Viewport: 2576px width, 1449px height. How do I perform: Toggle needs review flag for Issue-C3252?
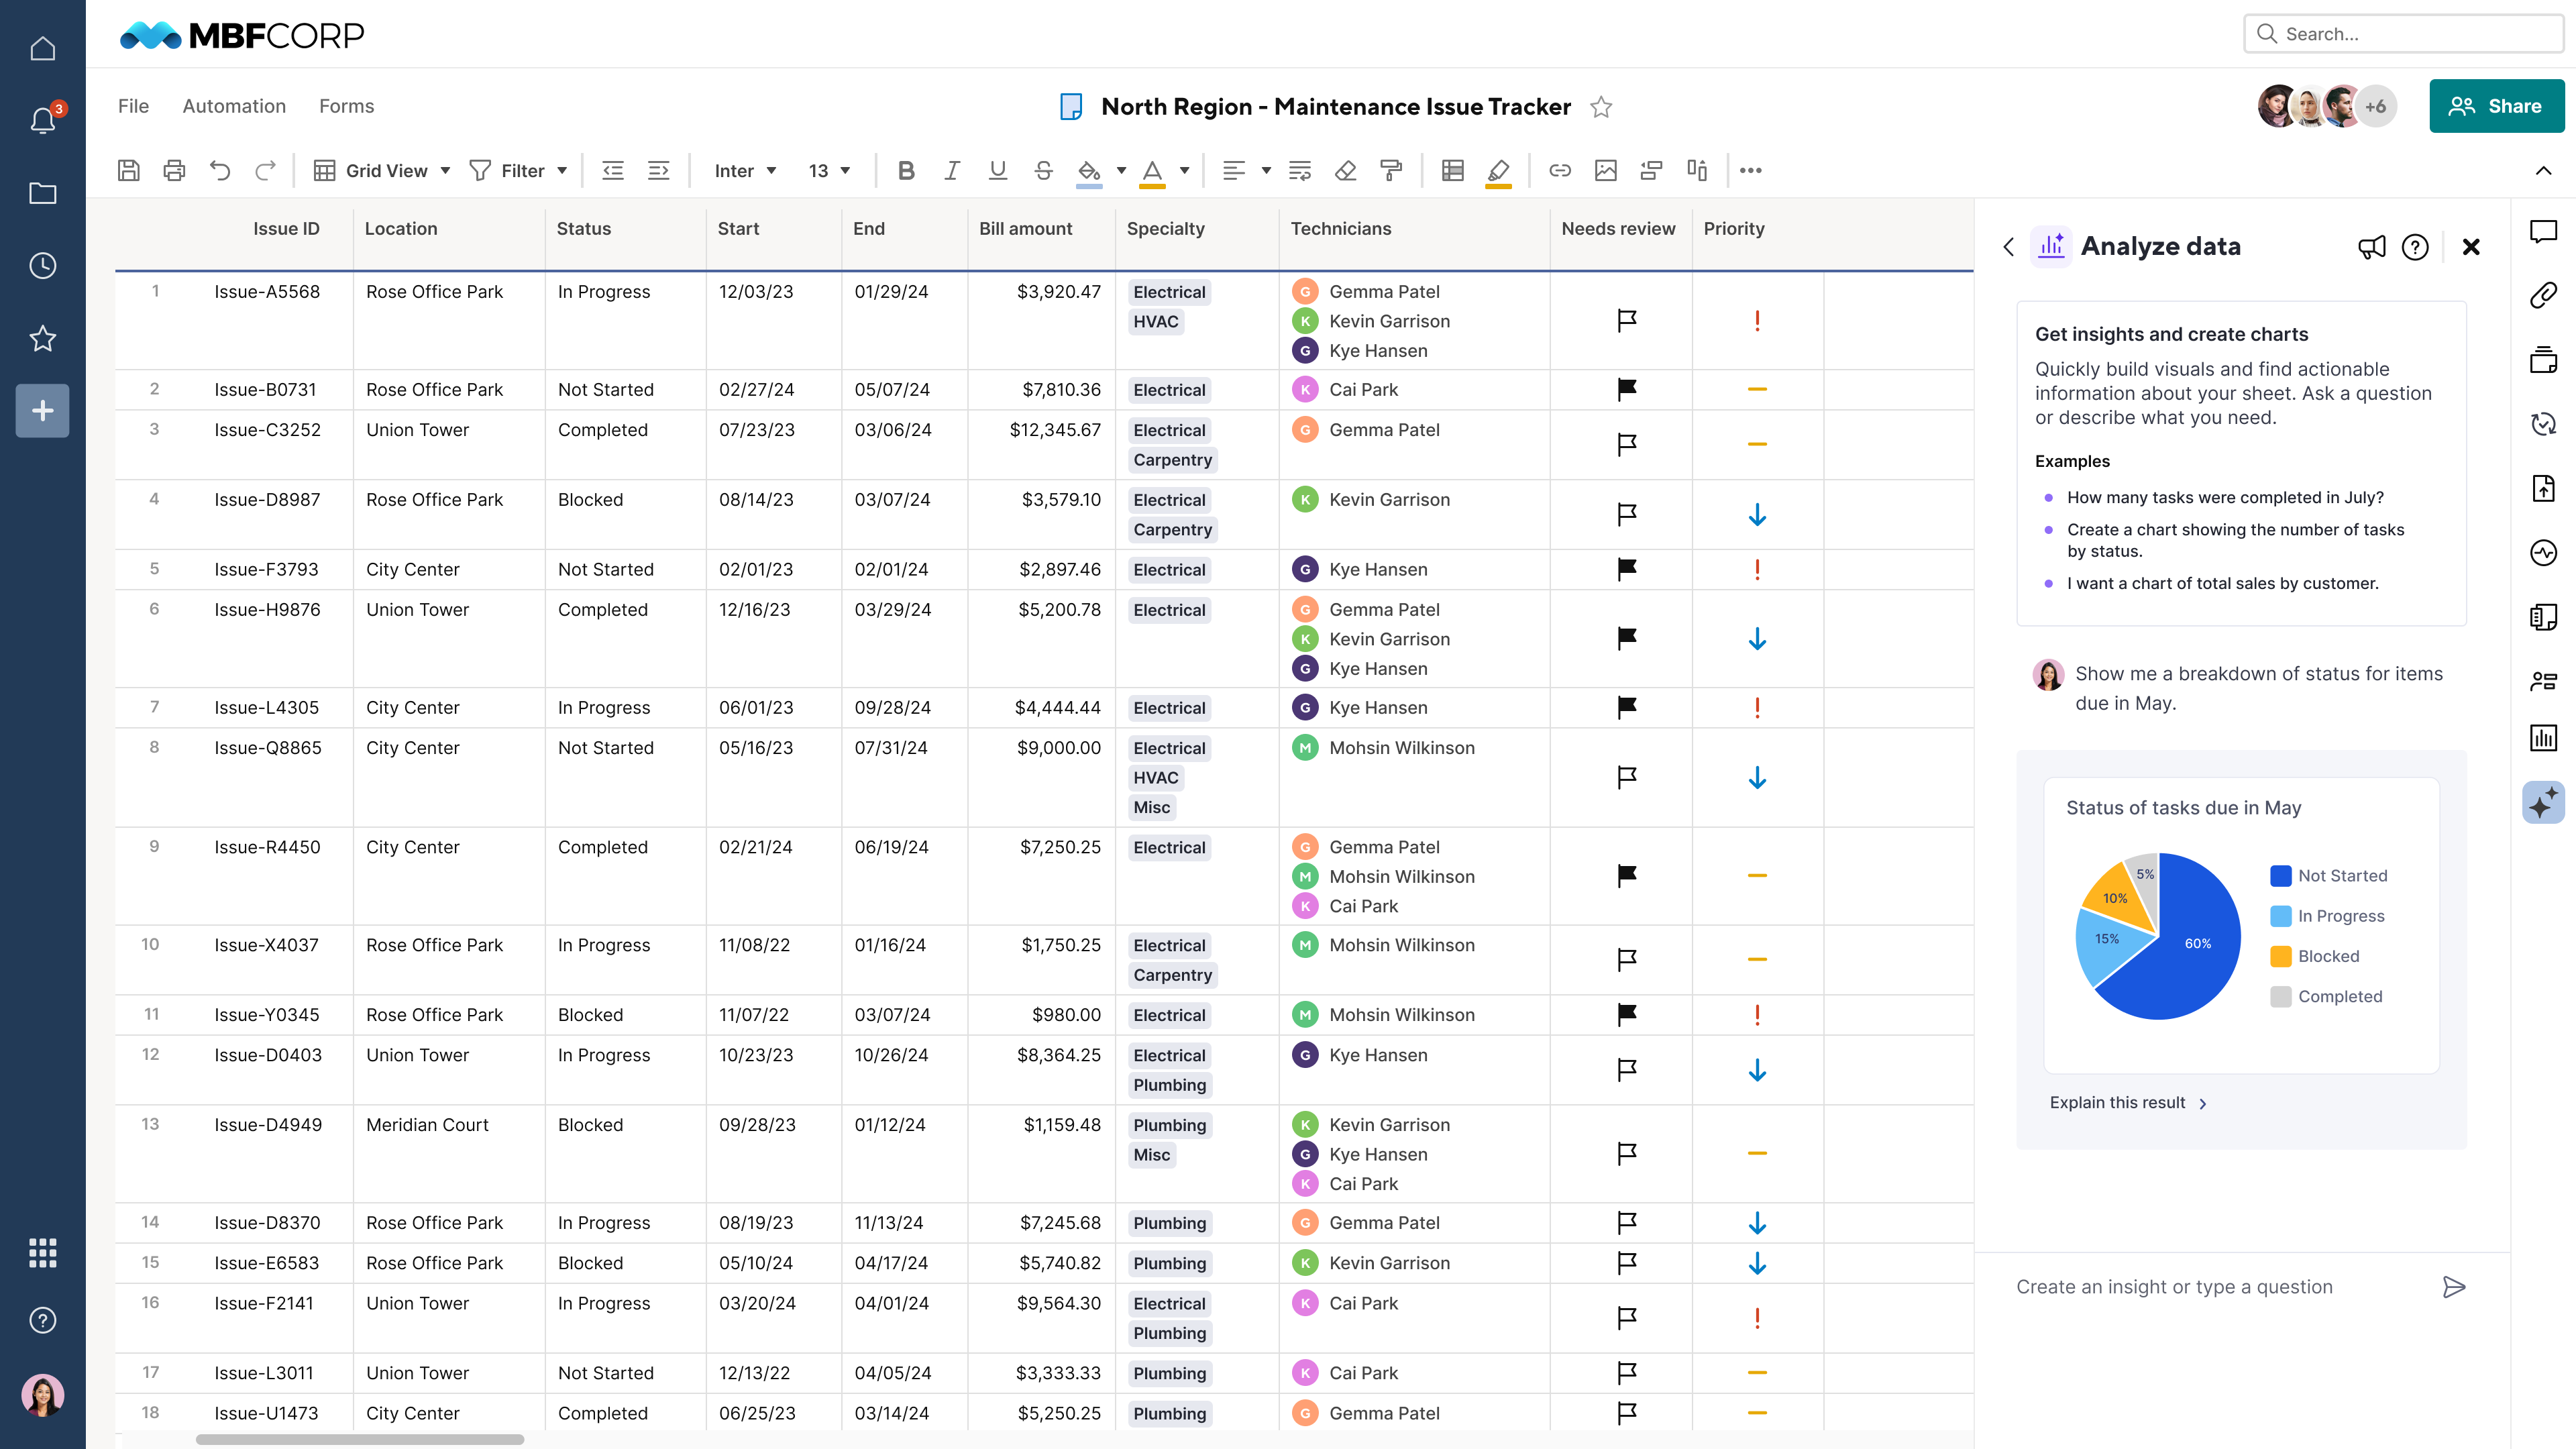1624,444
